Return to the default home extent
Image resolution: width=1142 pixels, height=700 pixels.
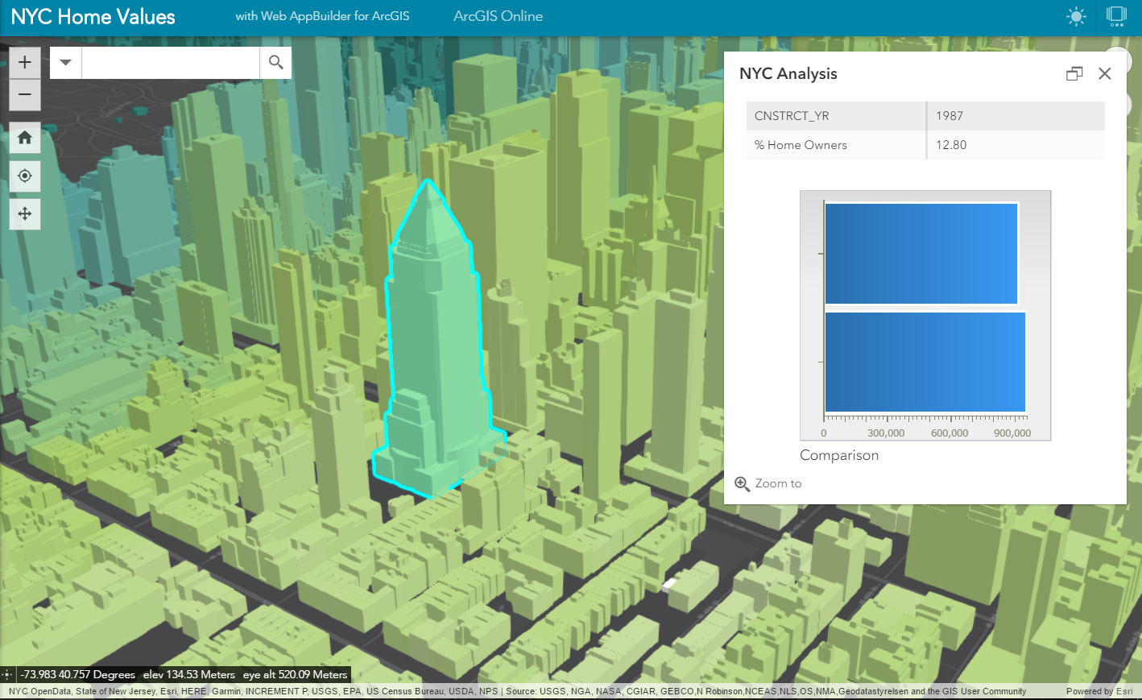[x=25, y=138]
